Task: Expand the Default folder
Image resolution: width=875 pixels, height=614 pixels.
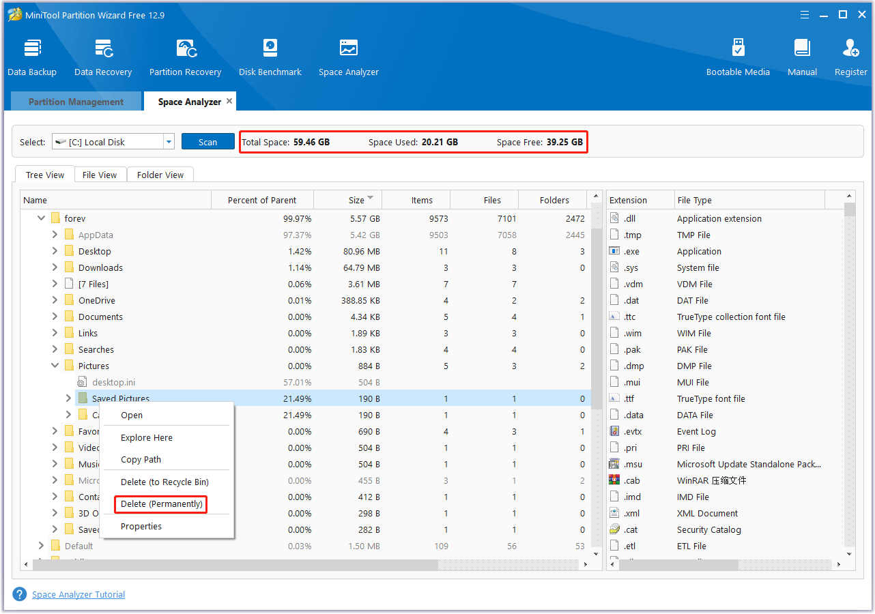Action: click(x=41, y=546)
